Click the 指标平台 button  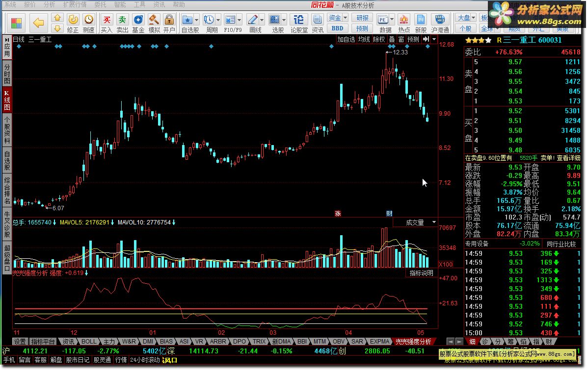click(x=43, y=341)
